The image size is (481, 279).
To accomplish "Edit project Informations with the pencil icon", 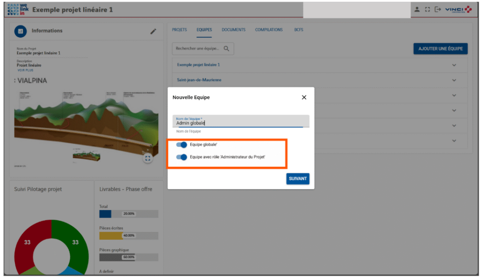I will (153, 31).
